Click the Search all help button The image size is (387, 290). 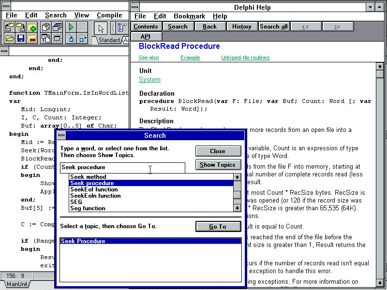[274, 27]
